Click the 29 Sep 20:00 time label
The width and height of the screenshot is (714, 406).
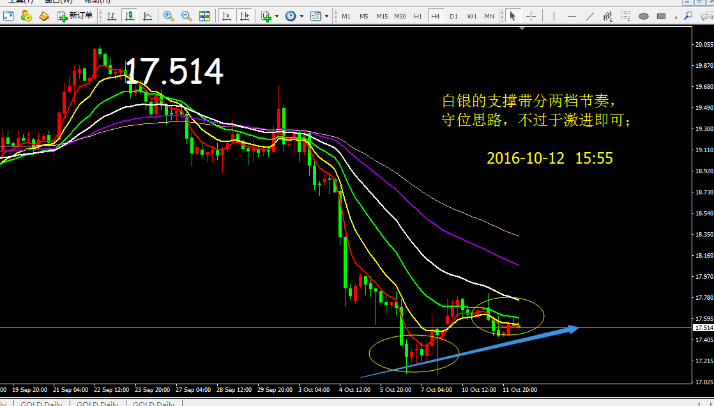(x=275, y=390)
